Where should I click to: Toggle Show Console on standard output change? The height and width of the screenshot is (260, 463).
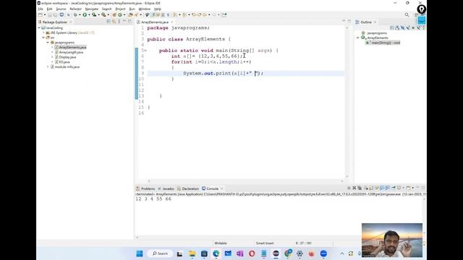pyautogui.click(x=382, y=188)
